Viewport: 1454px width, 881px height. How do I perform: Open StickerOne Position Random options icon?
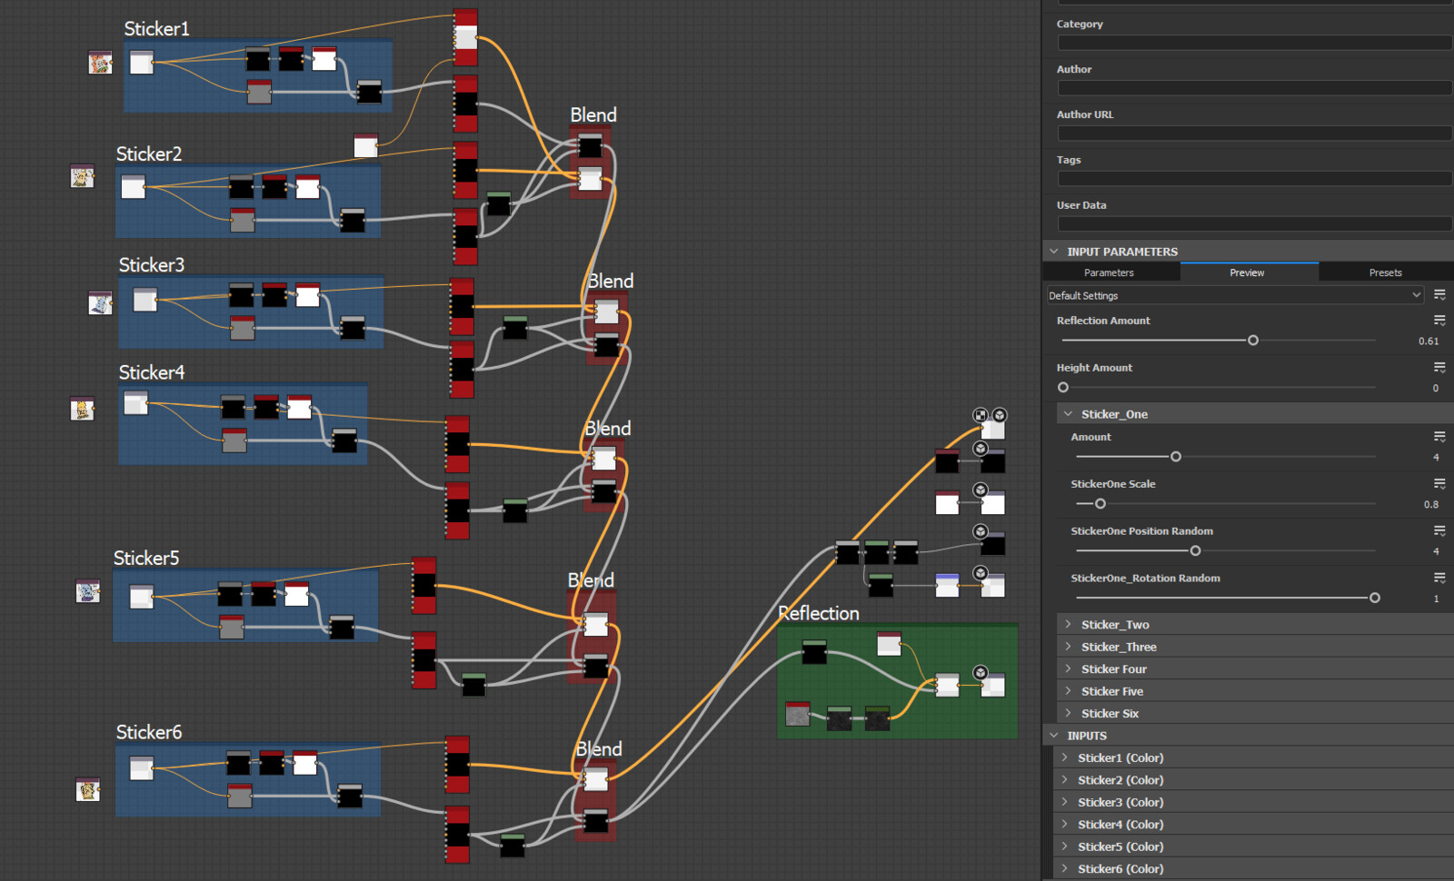1439,531
